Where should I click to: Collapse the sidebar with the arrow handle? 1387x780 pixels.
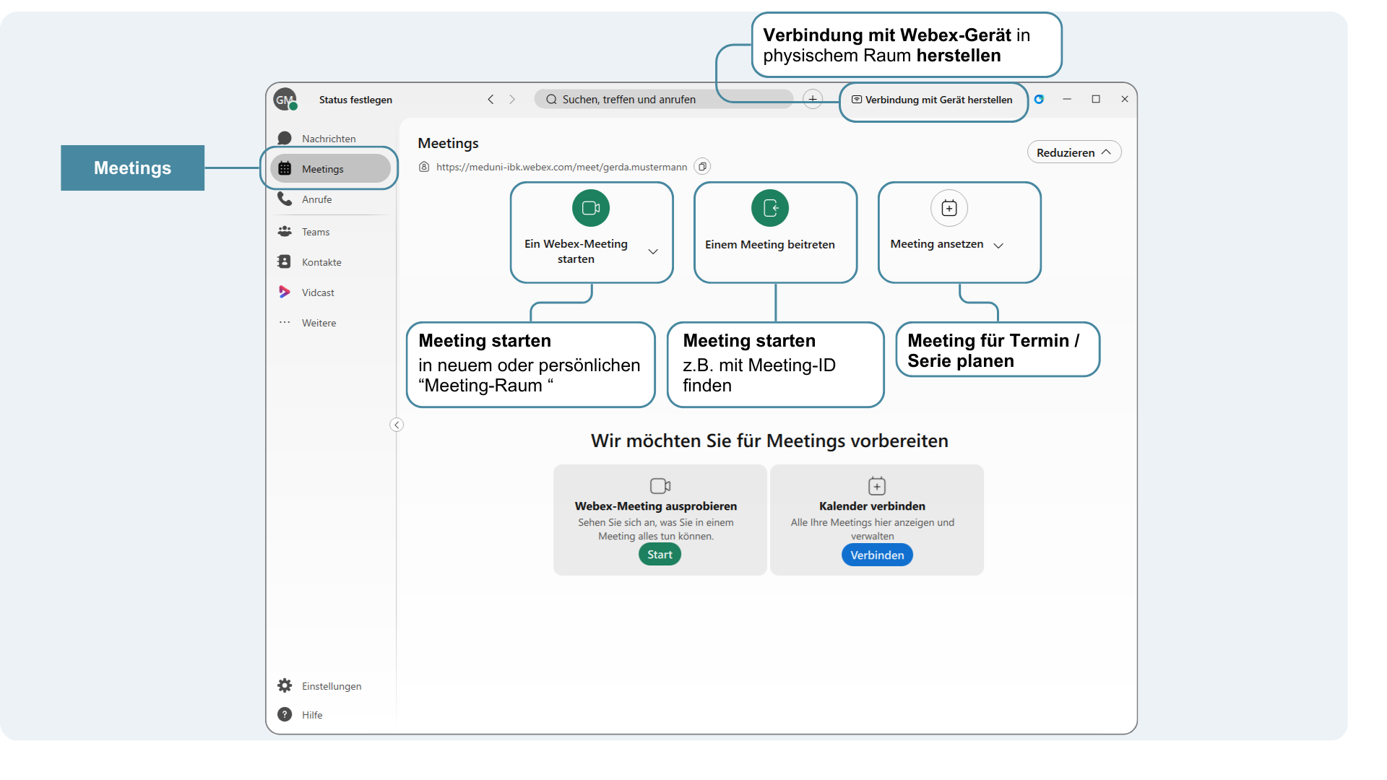(397, 425)
